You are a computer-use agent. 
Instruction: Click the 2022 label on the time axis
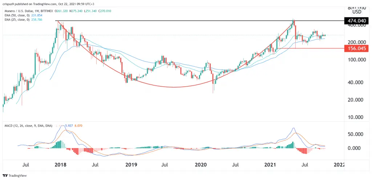pyautogui.click(x=339, y=164)
